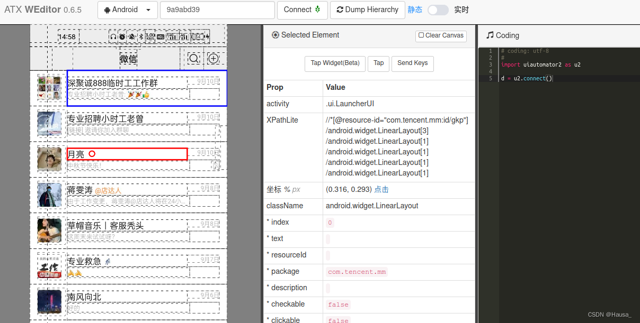This screenshot has width=640, height=323.
Task: Click the Tap button
Action: tap(378, 63)
